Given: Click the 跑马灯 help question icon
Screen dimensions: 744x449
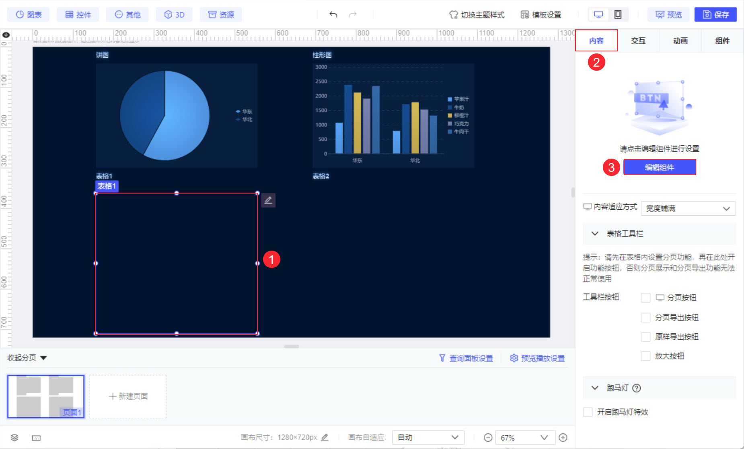Looking at the screenshot, I should click(x=637, y=388).
